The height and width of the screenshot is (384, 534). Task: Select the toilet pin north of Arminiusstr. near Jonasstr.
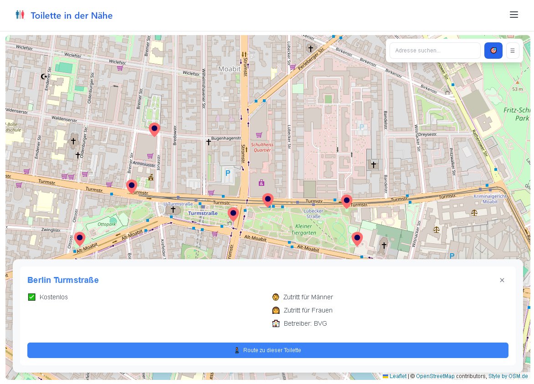(x=154, y=130)
